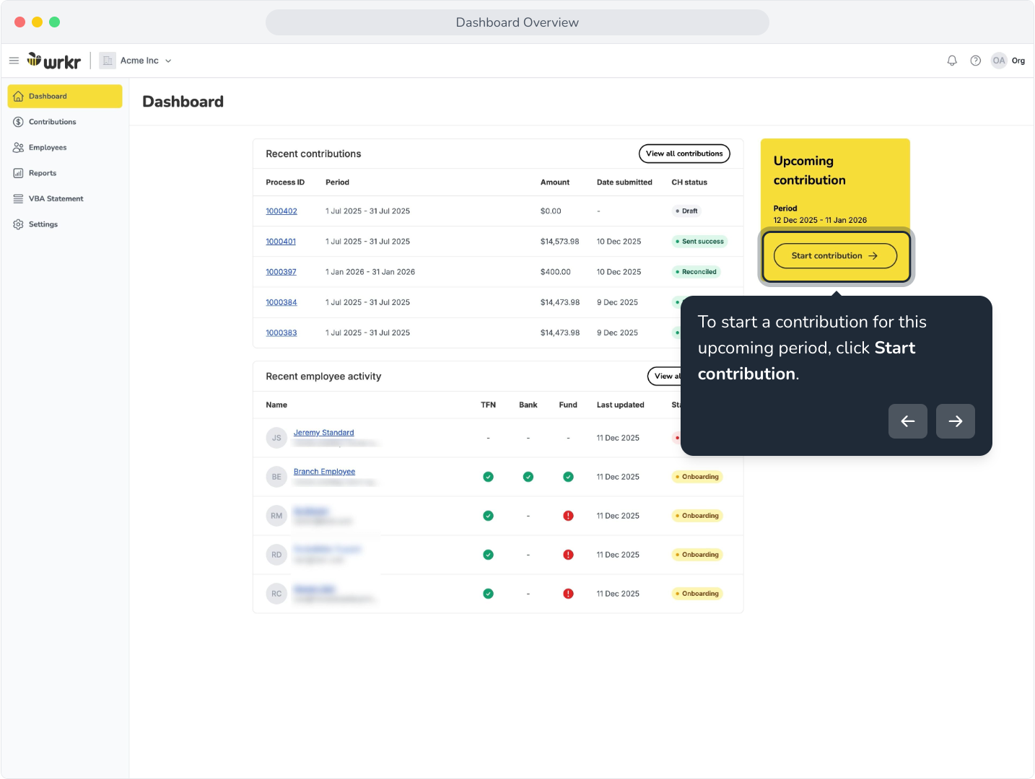Open process ID 1000402 link
The height and width of the screenshot is (779, 1035).
click(281, 211)
